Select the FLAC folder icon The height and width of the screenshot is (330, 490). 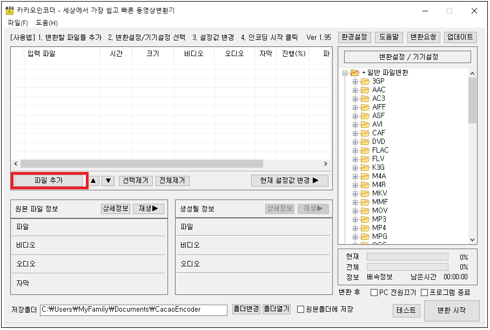(365, 150)
